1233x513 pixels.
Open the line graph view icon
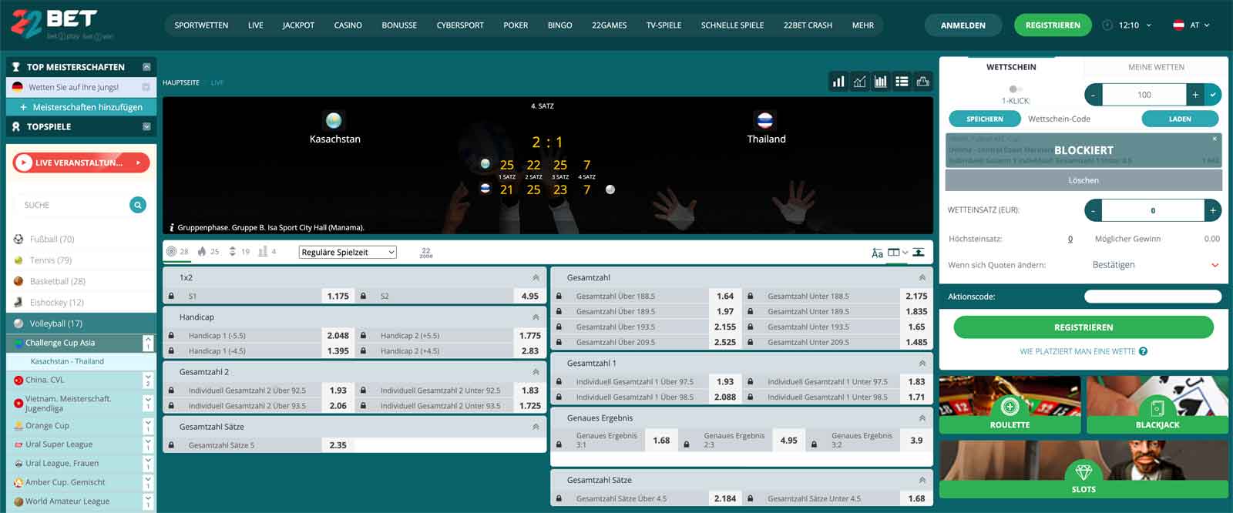[859, 82]
